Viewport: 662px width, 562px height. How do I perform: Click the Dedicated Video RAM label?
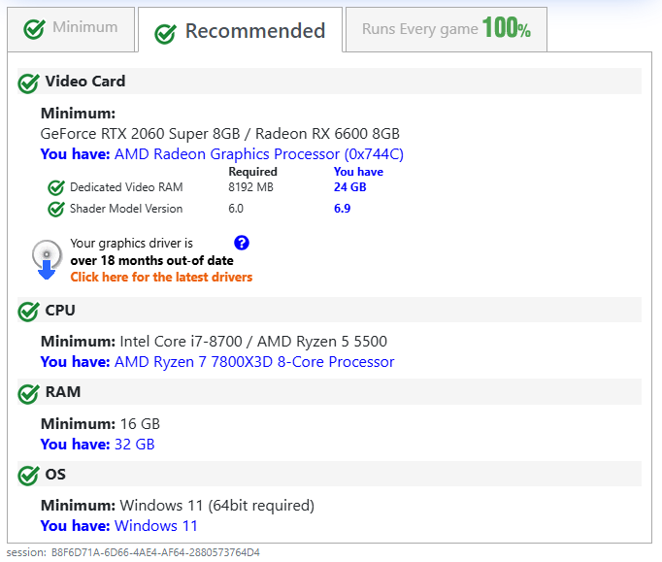coord(126,187)
